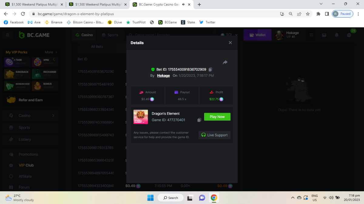364x204 pixels.
Task: Click the green Play Now button
Action: (x=217, y=117)
